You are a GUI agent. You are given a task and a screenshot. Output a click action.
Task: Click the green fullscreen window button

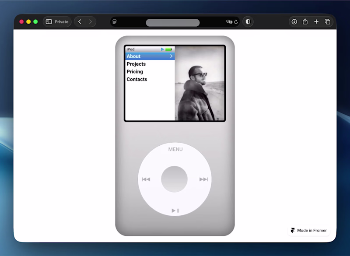(x=35, y=21)
